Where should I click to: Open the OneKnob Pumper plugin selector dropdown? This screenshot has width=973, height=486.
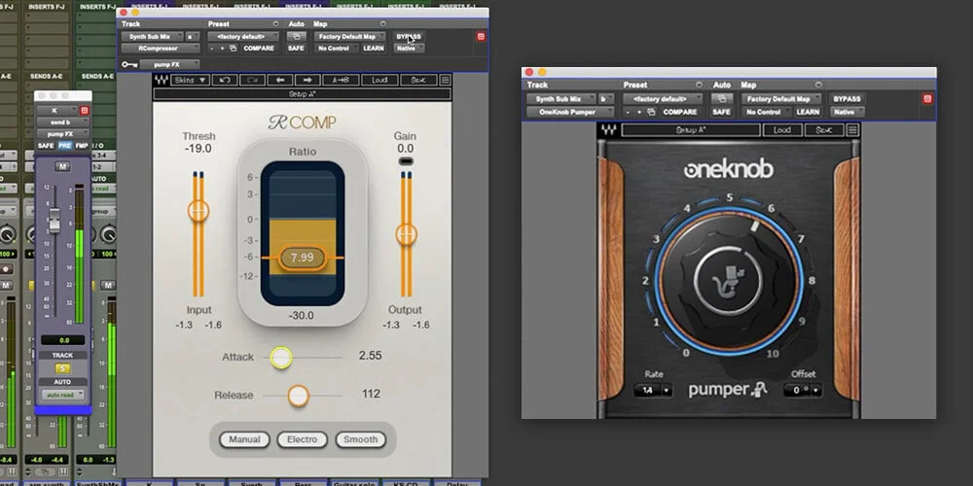(x=570, y=112)
